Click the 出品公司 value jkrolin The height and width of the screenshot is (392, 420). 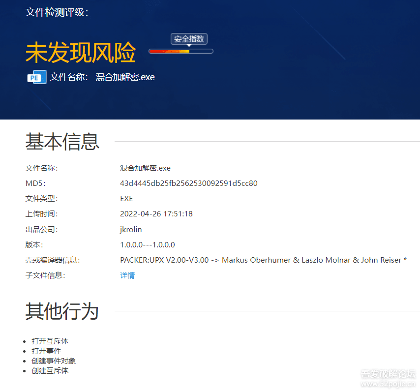coord(131,229)
